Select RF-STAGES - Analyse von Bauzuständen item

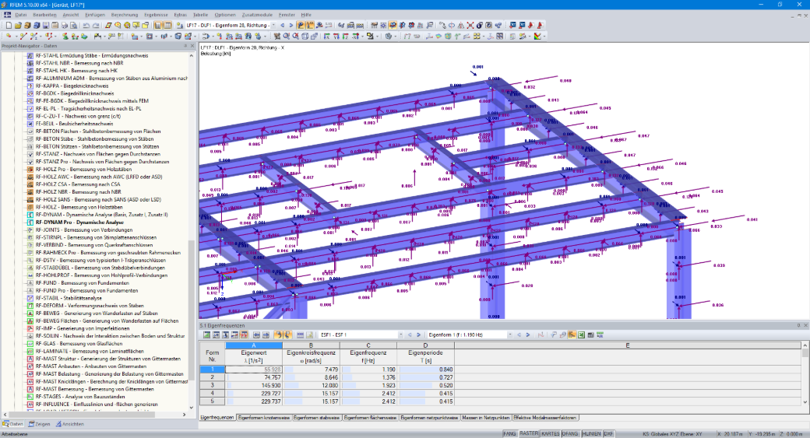80,397
